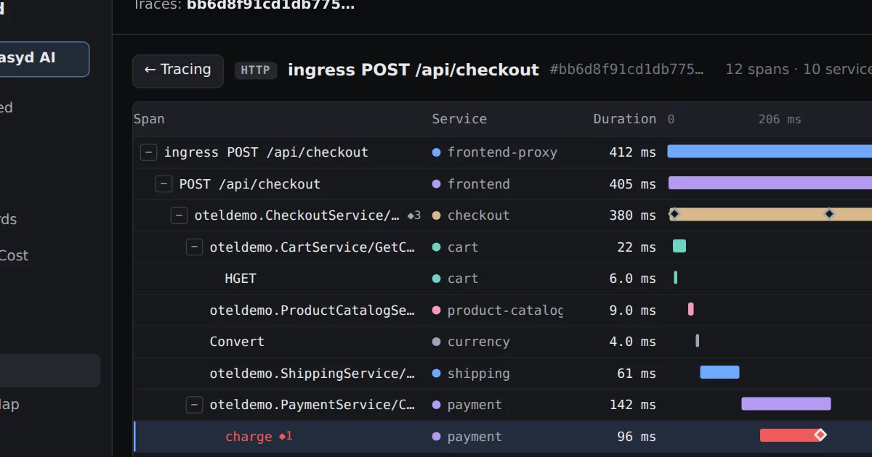872x457 pixels.
Task: Click the gray currency Convert timeline bar
Action: pyautogui.click(x=698, y=340)
